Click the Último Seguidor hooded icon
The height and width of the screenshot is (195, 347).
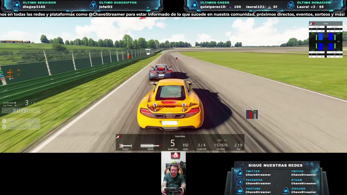coord(17,5)
